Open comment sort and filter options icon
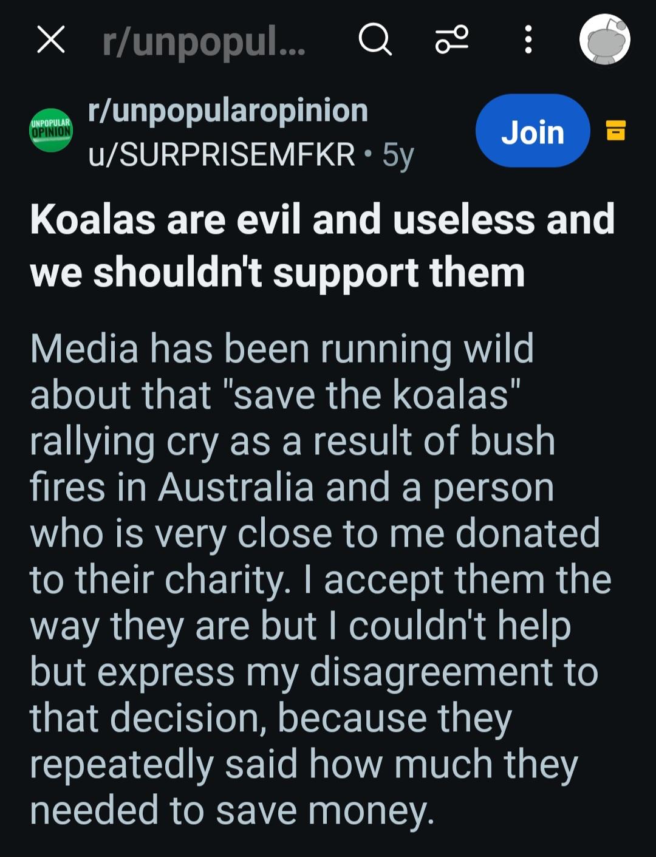The image size is (656, 857). pyautogui.click(x=452, y=41)
